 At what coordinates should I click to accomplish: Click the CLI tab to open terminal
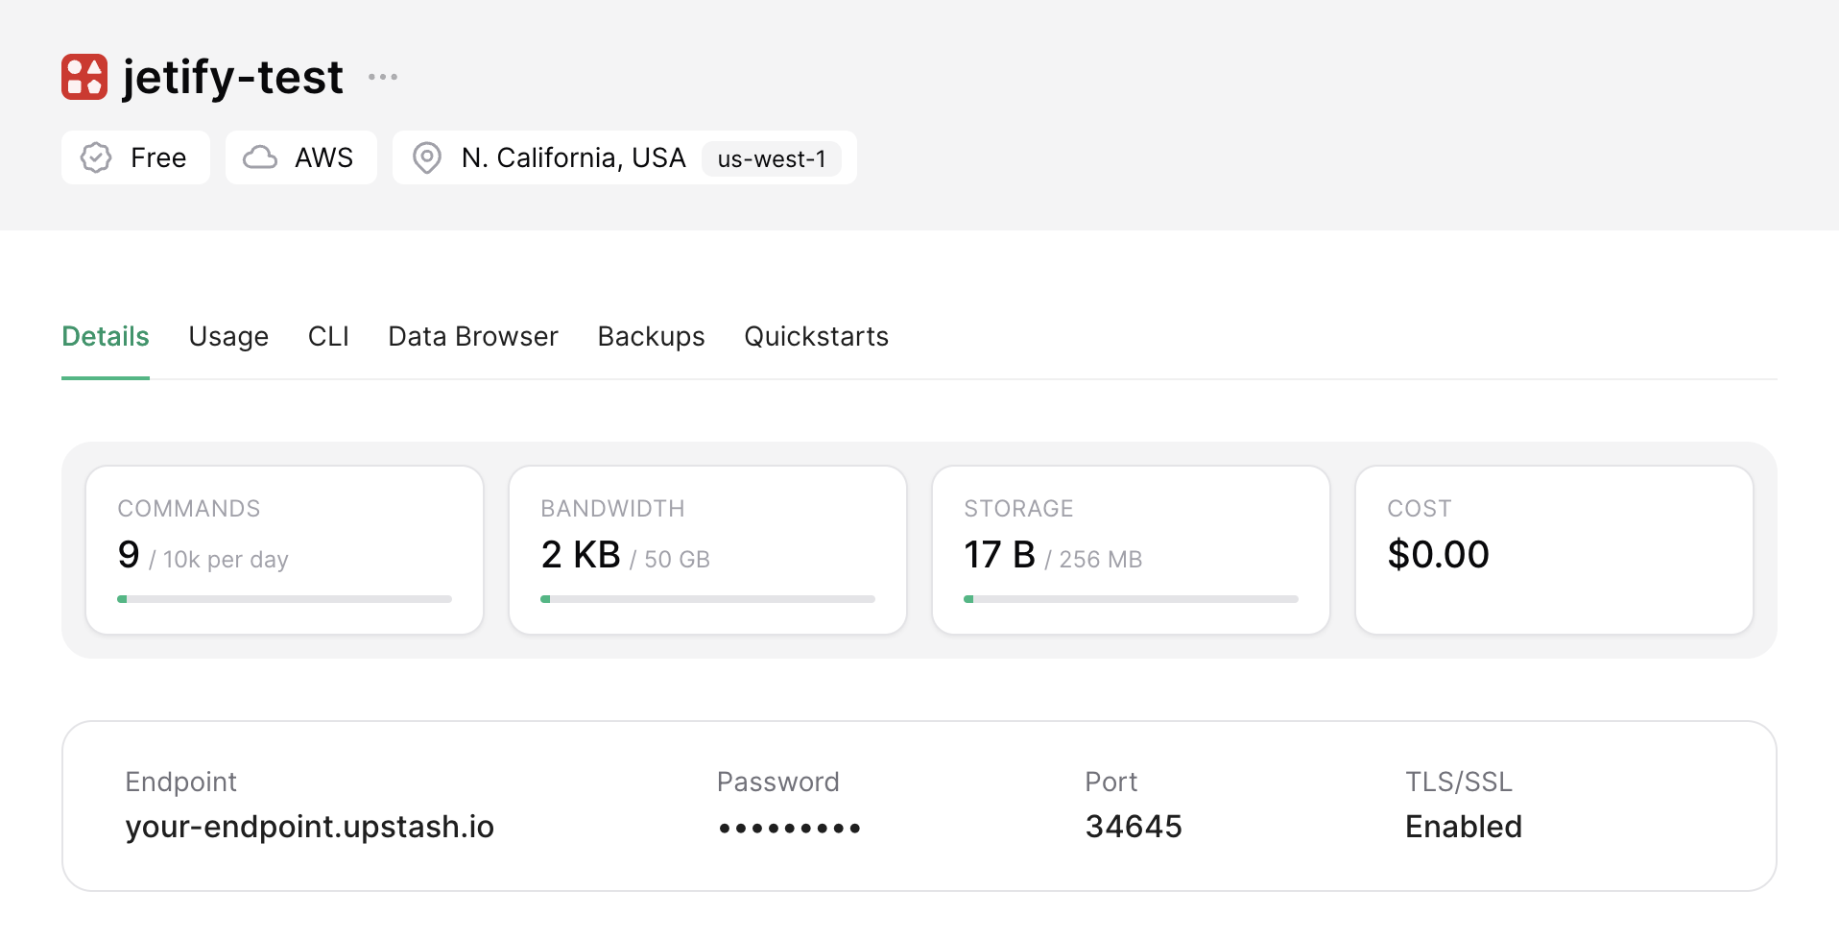click(328, 336)
